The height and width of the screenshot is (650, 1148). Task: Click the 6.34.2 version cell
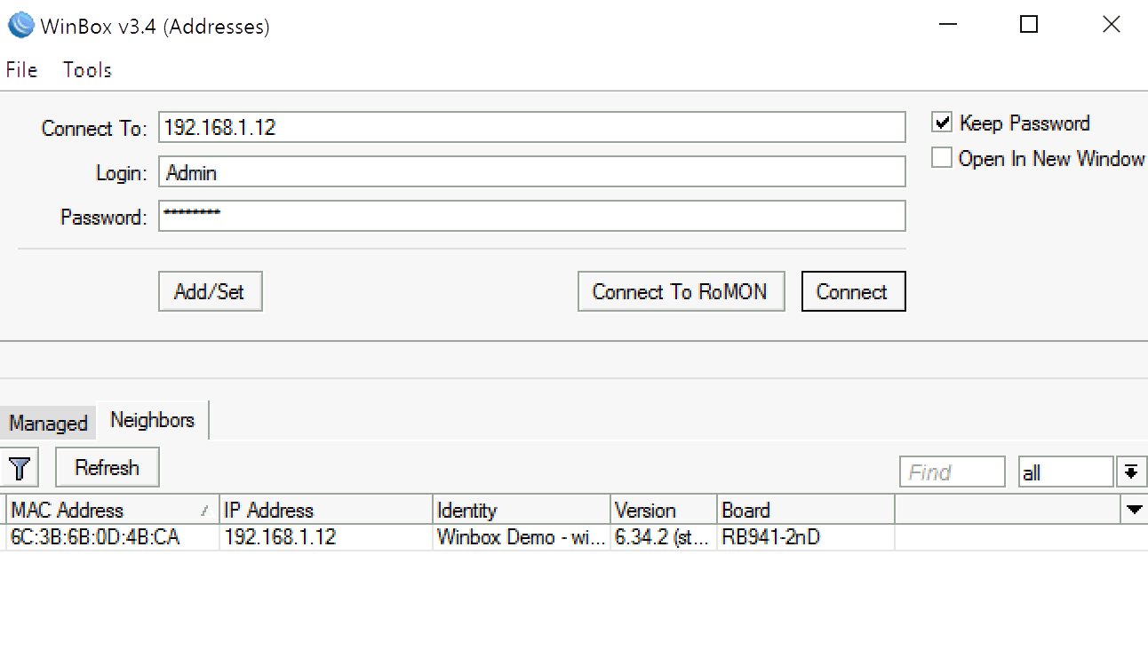coord(664,537)
